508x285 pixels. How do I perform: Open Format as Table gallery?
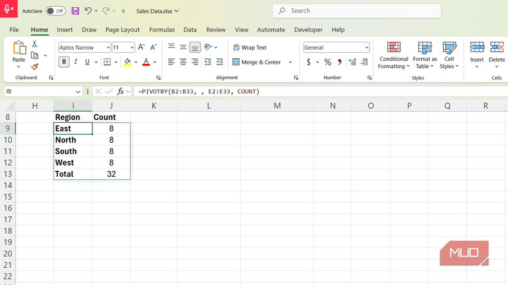point(425,55)
